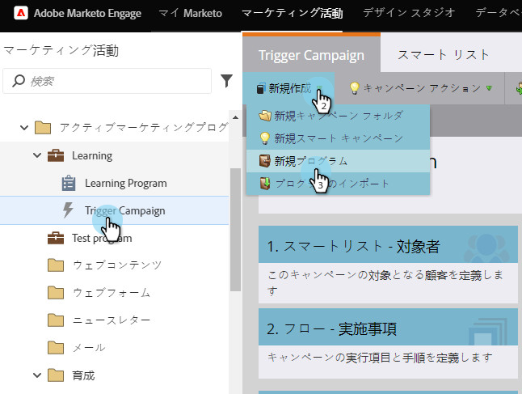Collapse the アクティブマーケティングプログ folder chevron
The height and width of the screenshot is (394, 522).
[x=24, y=127]
